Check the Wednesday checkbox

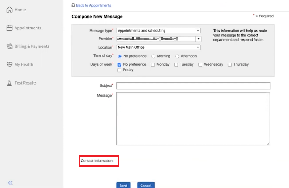click(x=200, y=64)
